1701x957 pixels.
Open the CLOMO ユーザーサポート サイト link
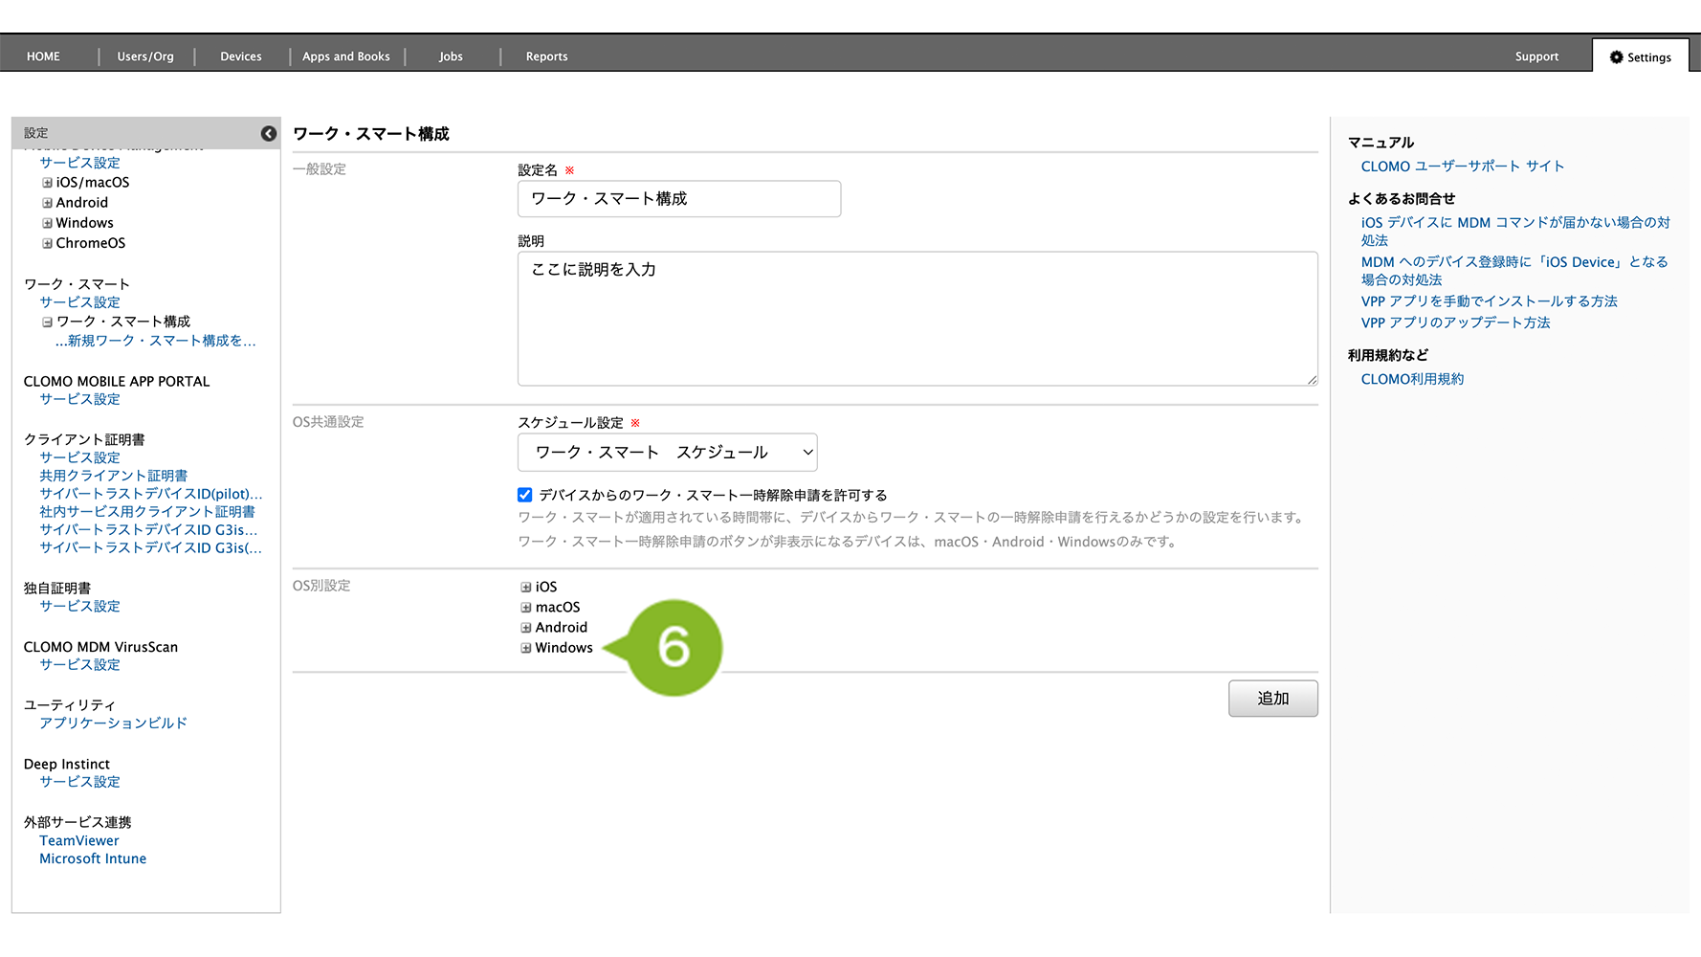[1462, 167]
